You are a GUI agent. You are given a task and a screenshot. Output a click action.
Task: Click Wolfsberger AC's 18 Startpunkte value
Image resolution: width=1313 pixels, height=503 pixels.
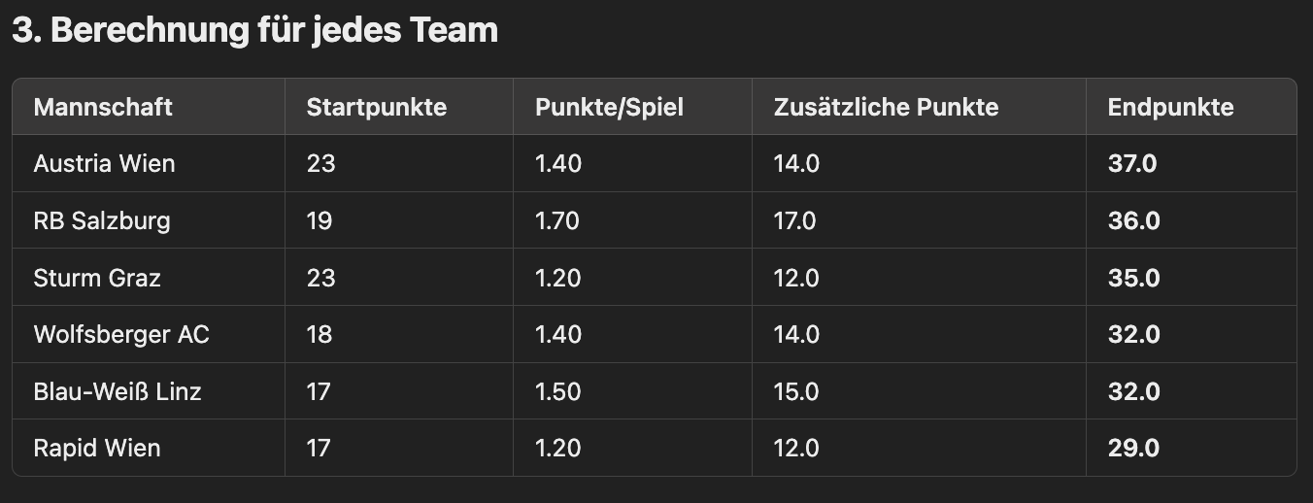(x=320, y=335)
